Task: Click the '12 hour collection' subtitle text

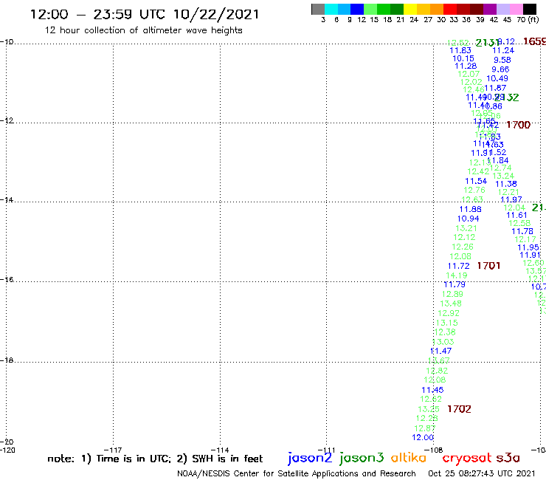Action: click(x=143, y=30)
